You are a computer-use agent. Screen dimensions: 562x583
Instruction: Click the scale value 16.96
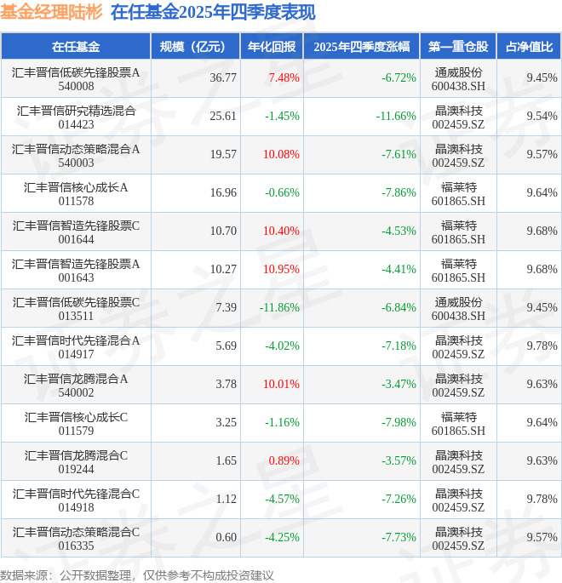223,192
